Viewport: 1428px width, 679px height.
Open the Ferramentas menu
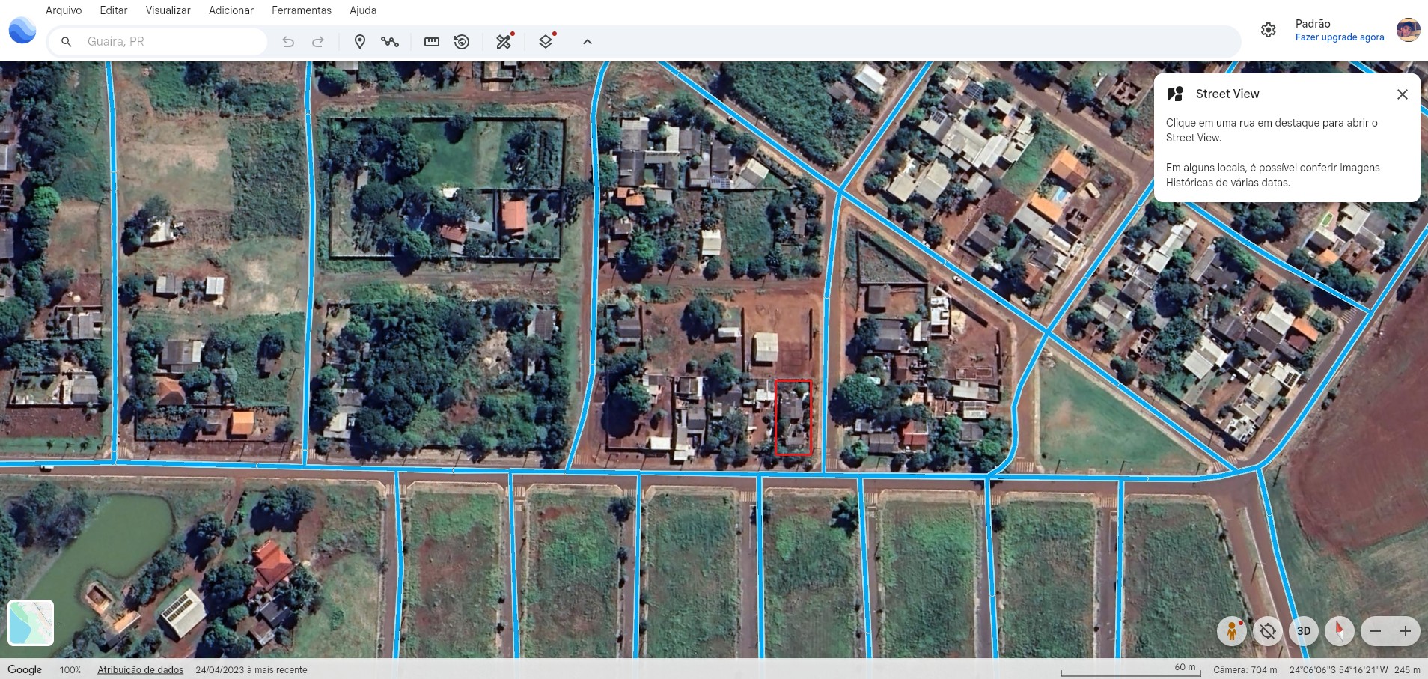point(301,10)
